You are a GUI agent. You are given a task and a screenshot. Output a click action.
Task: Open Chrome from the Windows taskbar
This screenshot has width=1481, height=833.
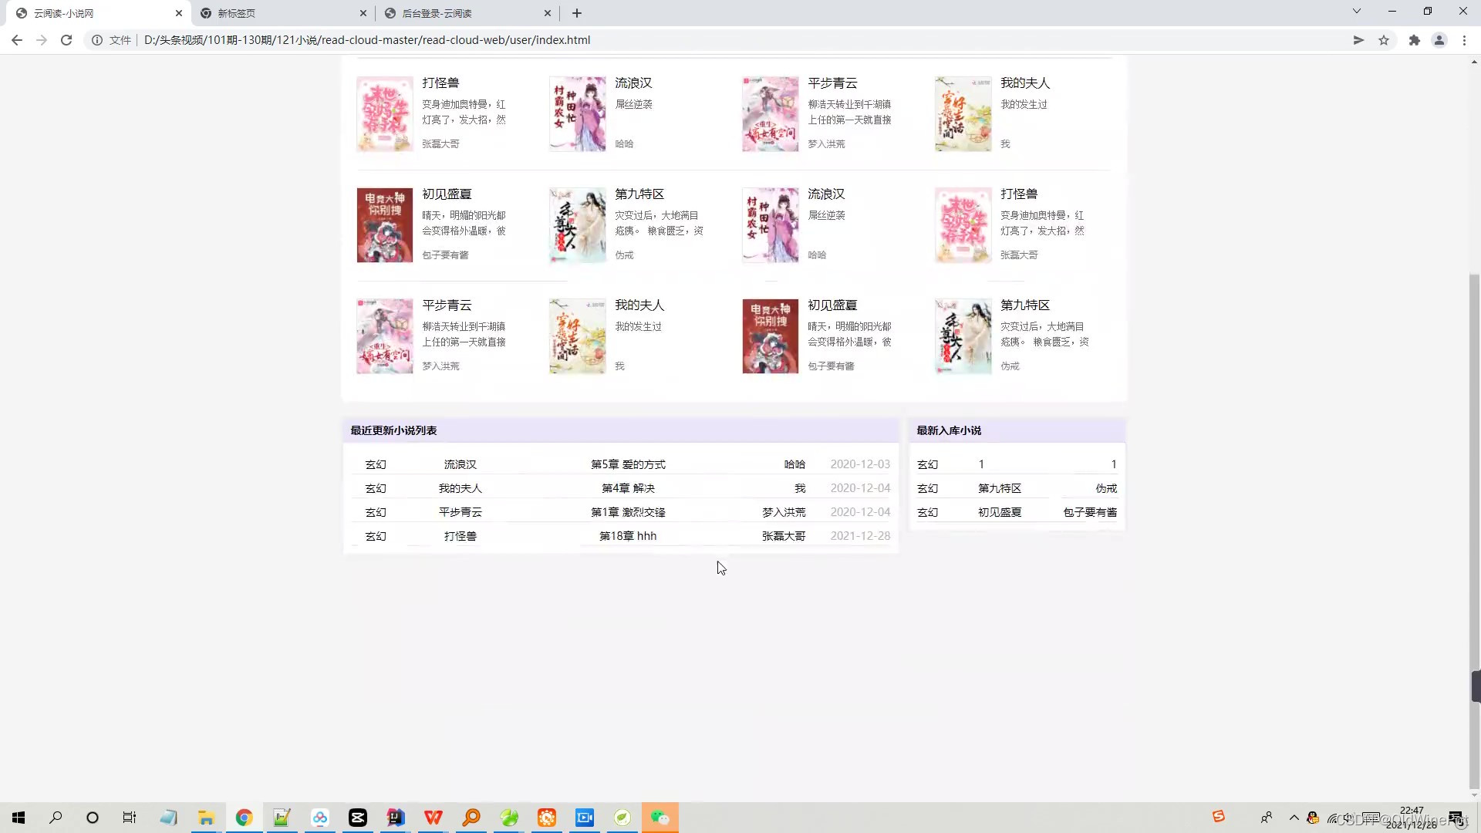(244, 818)
